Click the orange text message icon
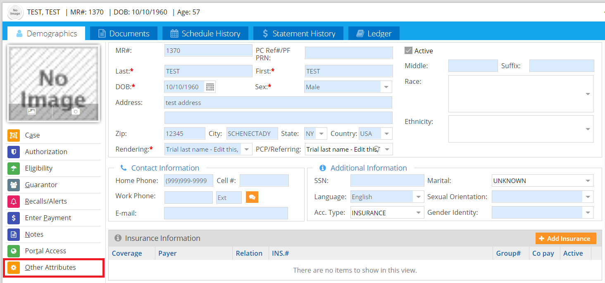This screenshot has height=283, width=605. click(252, 197)
